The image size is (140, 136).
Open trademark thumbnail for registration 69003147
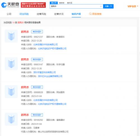coord(11,64)
